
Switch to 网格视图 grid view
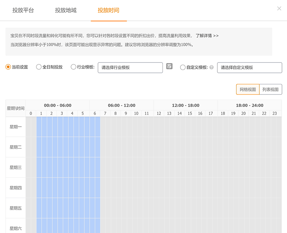click(248, 89)
